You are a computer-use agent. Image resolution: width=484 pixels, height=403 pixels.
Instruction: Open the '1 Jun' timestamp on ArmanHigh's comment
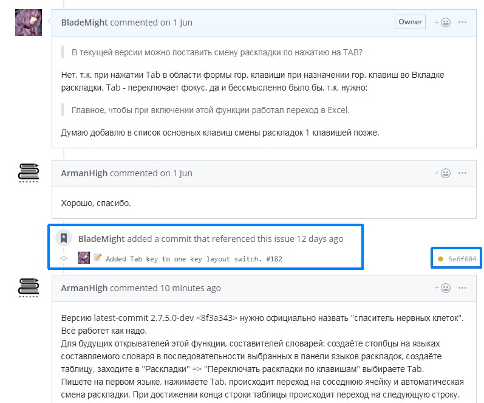point(182,173)
